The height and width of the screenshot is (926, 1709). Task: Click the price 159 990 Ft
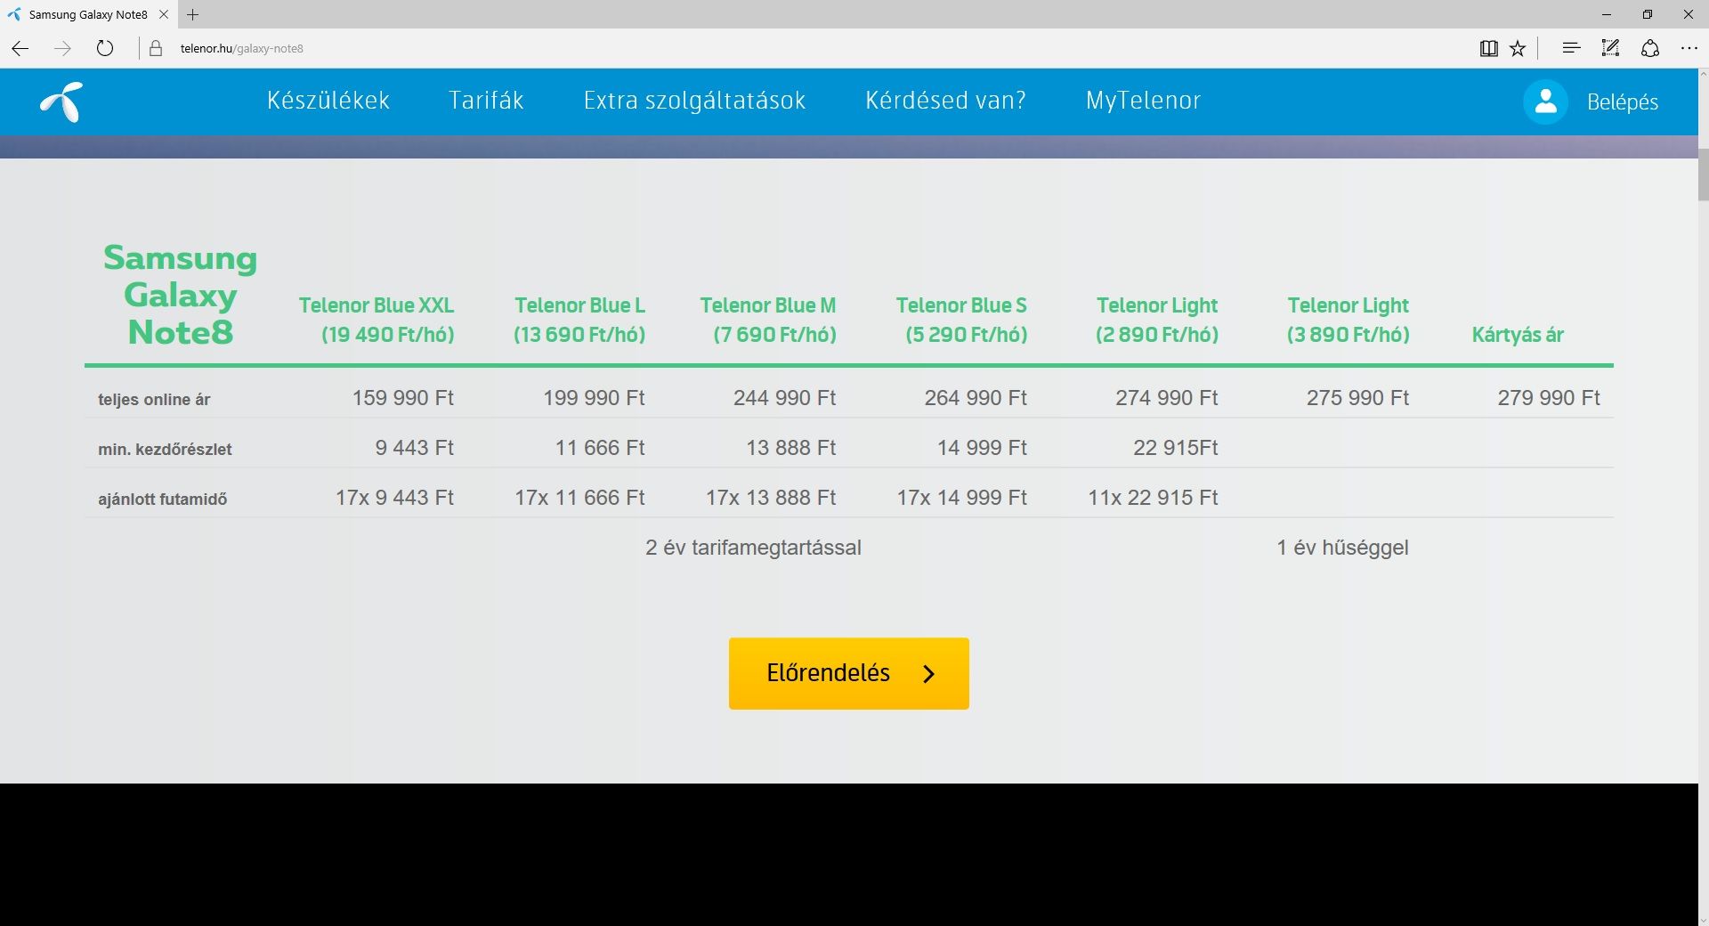pos(403,398)
